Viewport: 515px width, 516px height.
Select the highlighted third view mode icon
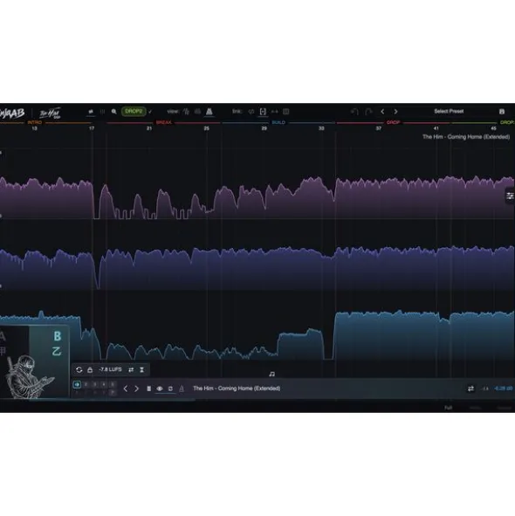pyautogui.click(x=209, y=112)
